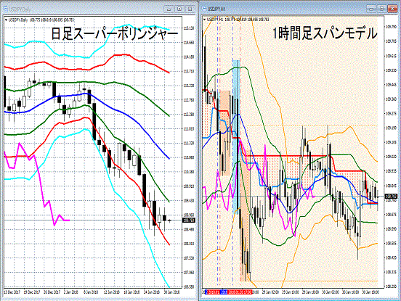Click the 18 Jan 2018 date label
Viewport: 401px width, 301px height.
pyautogui.click(x=131, y=292)
